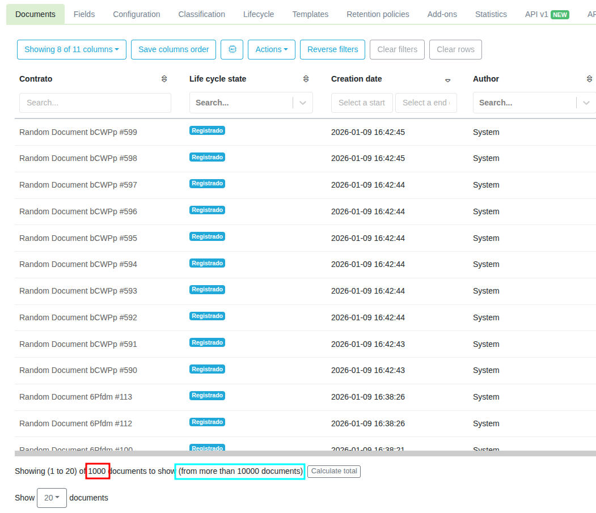Click the Calculate total button
This screenshot has width=596, height=513.
coord(334,471)
